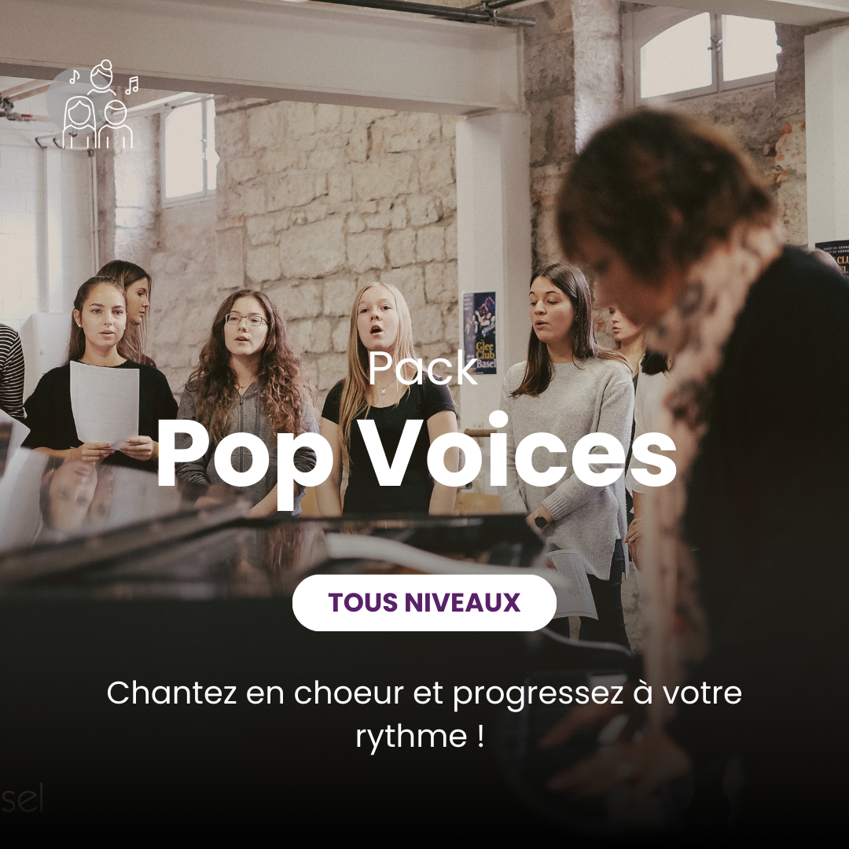Click the double music note icon
This screenshot has width=849, height=849.
click(x=131, y=86)
